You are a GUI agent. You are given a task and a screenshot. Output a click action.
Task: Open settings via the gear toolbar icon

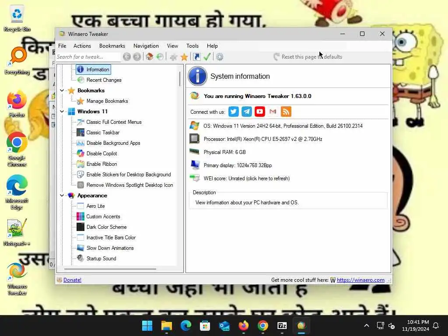220,57
